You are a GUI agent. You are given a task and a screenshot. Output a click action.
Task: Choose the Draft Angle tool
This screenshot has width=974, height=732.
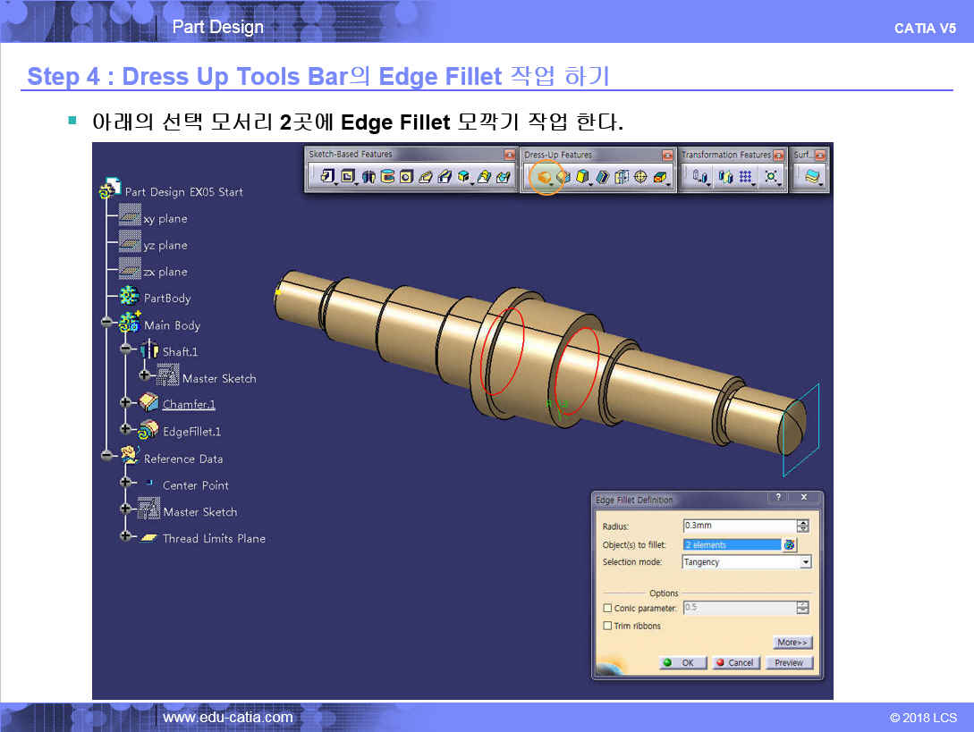coord(582,177)
